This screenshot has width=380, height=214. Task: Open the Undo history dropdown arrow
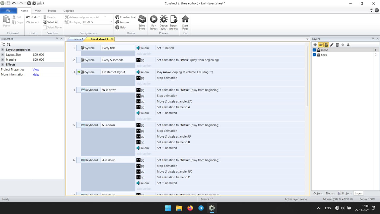[x=39, y=17]
